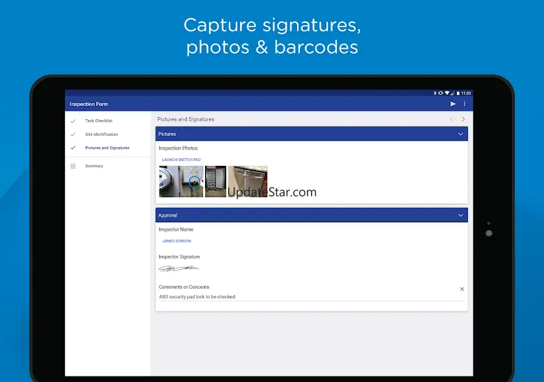The image size is (544, 382).
Task: Tap the Wi-Fi status bar icon
Action: pyautogui.click(x=447, y=93)
